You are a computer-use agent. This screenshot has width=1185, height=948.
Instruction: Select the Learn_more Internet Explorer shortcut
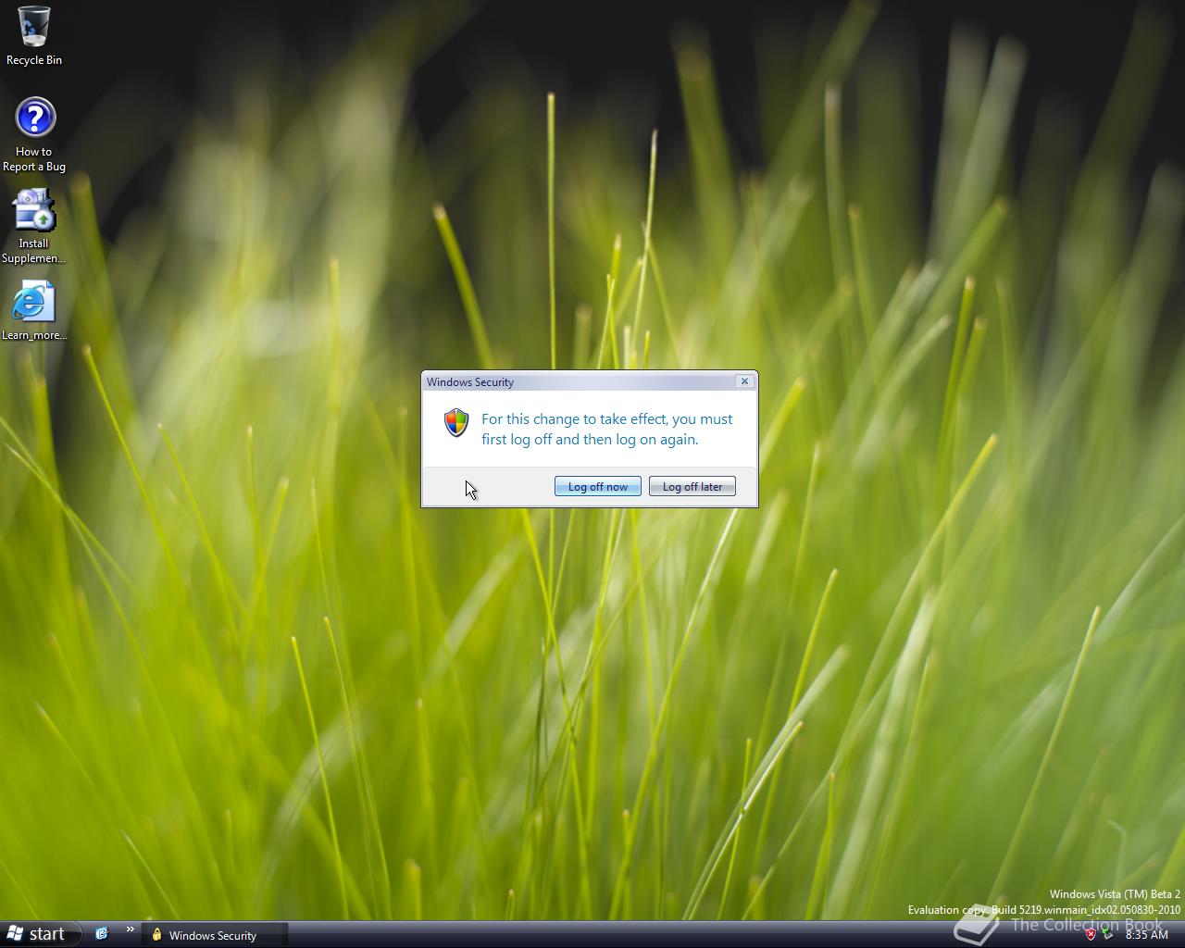(x=34, y=311)
